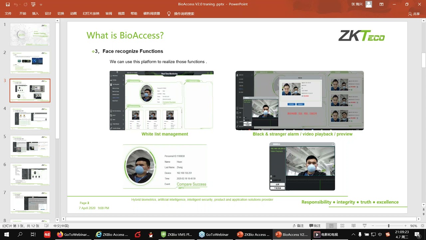Click the vertical scrollbar up arrow of slide editor
426x240 pixels.
(423, 21)
